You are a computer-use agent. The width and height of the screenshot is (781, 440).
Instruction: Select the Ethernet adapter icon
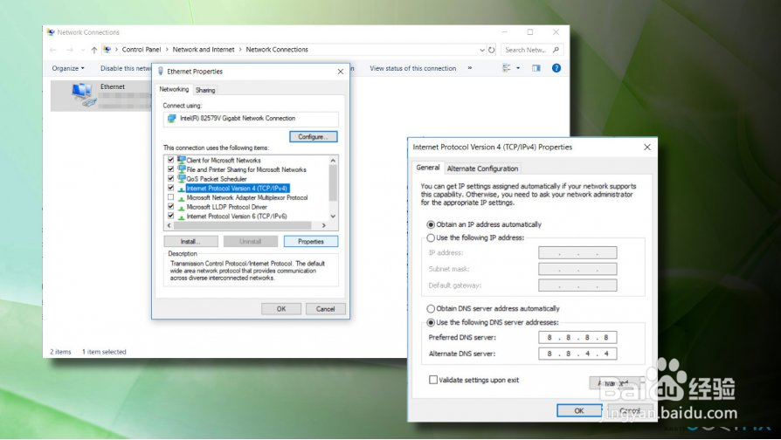(83, 94)
